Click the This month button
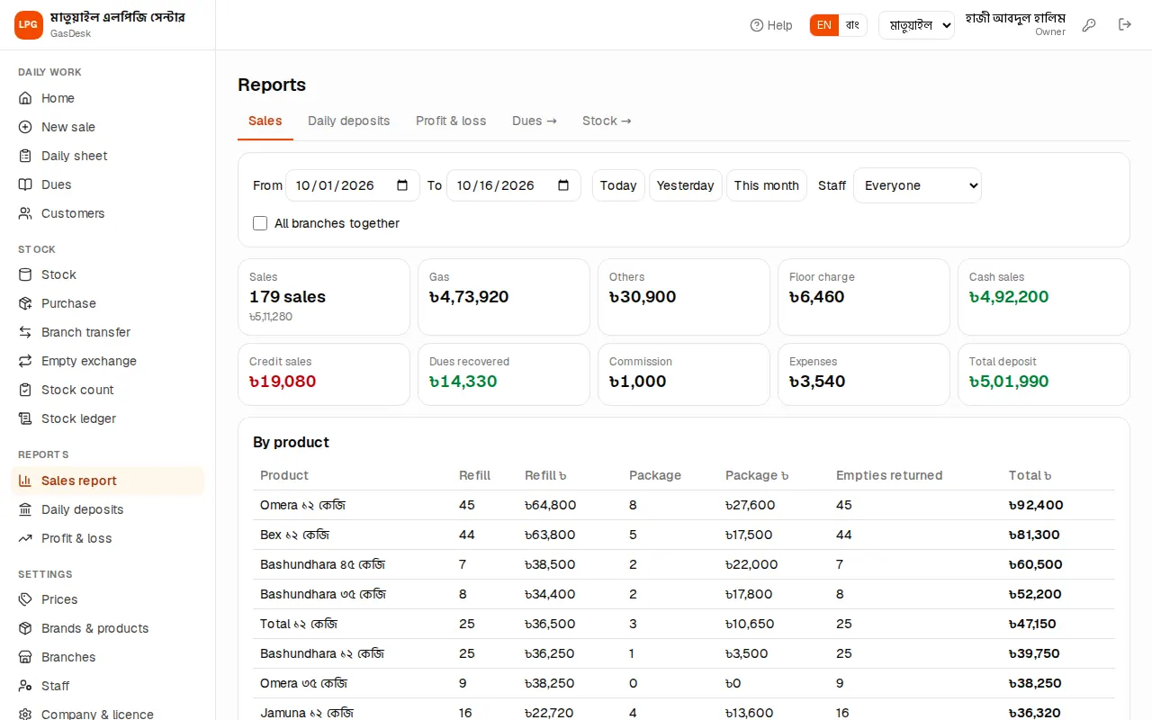 click(767, 185)
